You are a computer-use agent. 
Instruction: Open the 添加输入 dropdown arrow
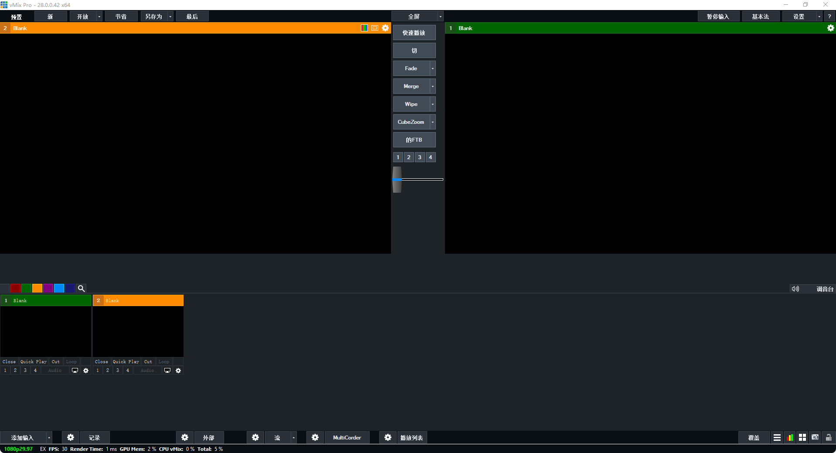pos(49,438)
